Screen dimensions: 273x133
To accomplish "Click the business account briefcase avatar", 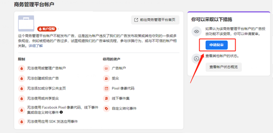I will (26, 23).
